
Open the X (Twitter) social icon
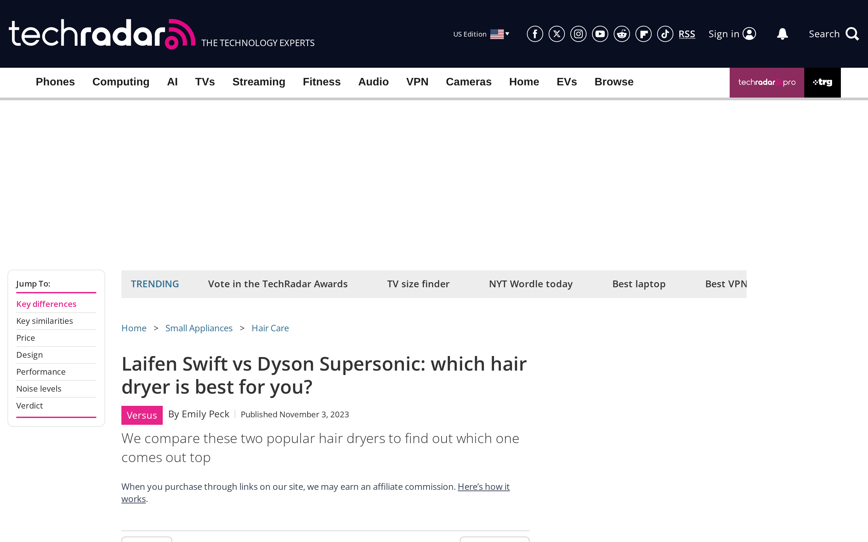557,34
